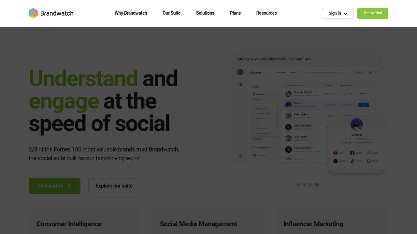Expand the Topic filter section
417x234 pixels.
point(266,139)
